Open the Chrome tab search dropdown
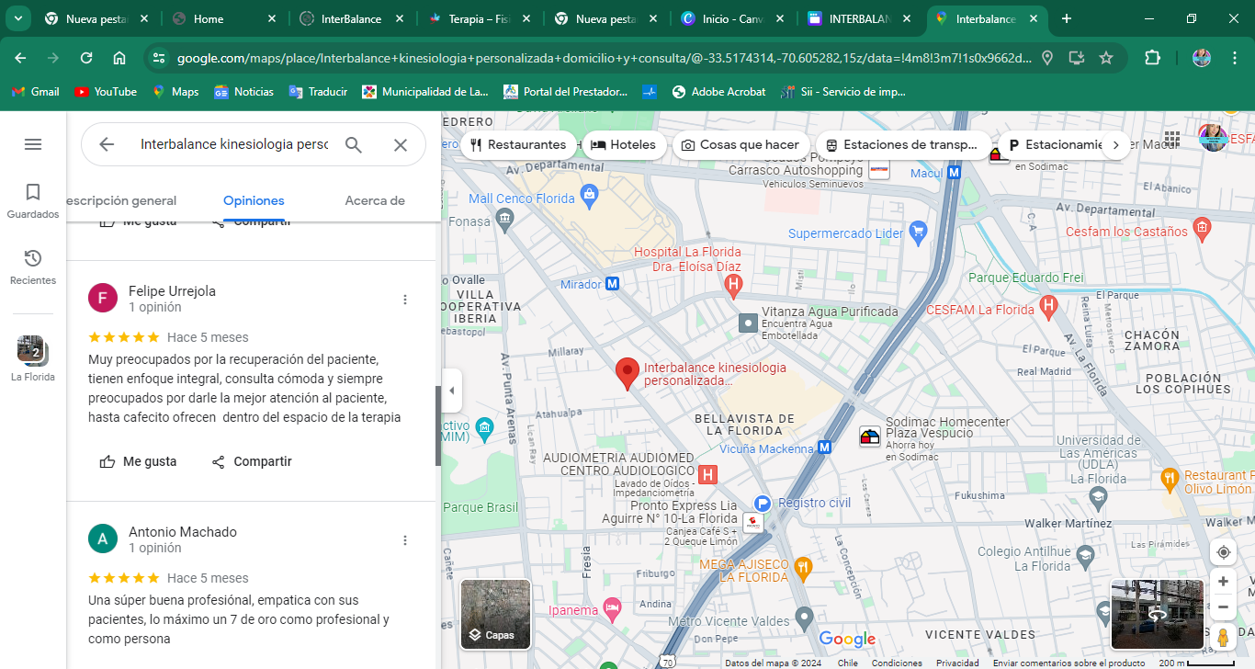Image resolution: width=1255 pixels, height=669 pixels. point(17,18)
